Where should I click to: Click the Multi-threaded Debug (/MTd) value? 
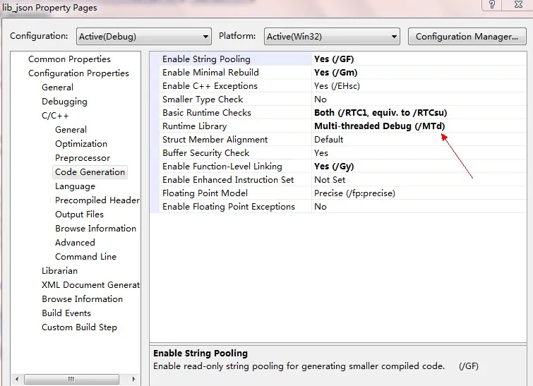pyautogui.click(x=419, y=126)
